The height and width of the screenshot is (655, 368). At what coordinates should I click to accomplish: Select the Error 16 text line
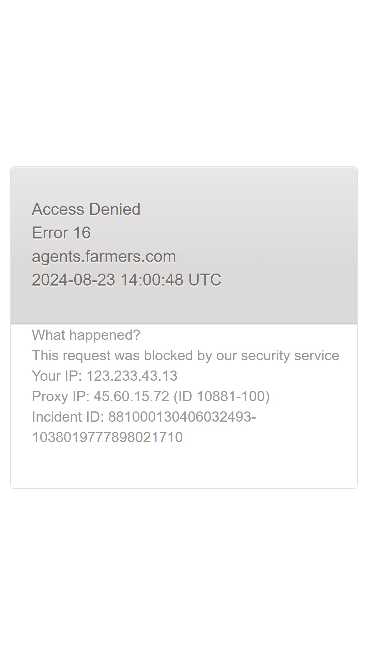[61, 233]
